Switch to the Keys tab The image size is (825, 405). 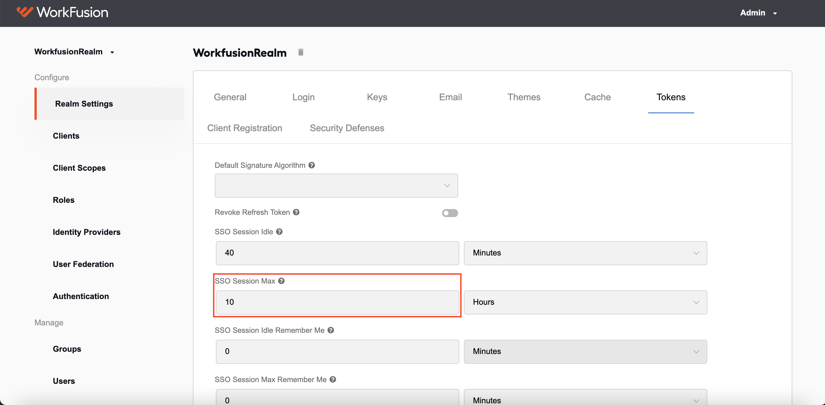click(x=377, y=97)
